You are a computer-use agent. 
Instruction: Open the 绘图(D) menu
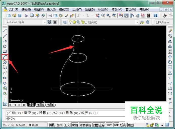tap(90, 10)
